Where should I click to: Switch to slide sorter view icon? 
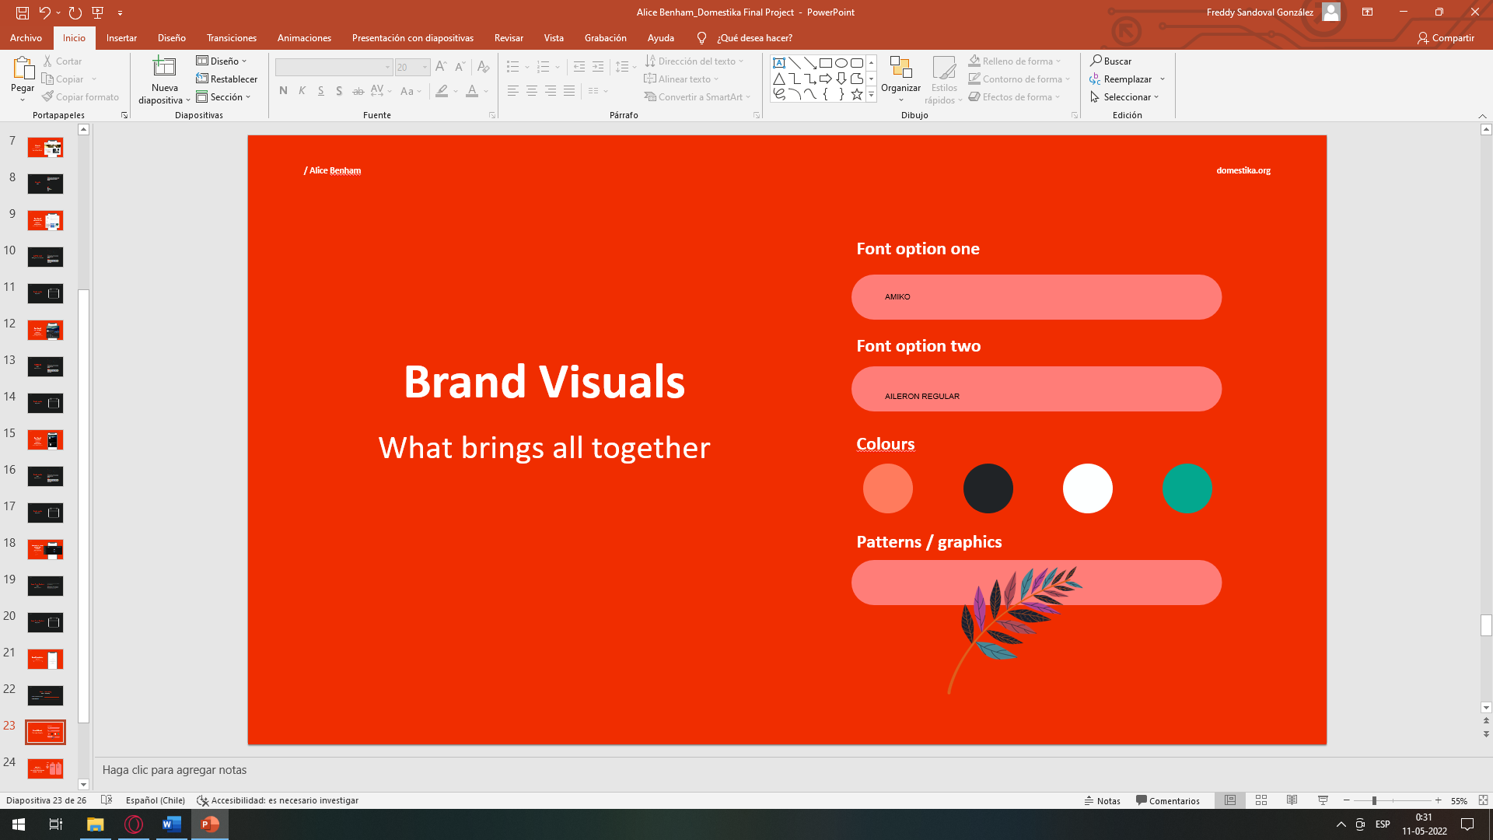(1261, 800)
